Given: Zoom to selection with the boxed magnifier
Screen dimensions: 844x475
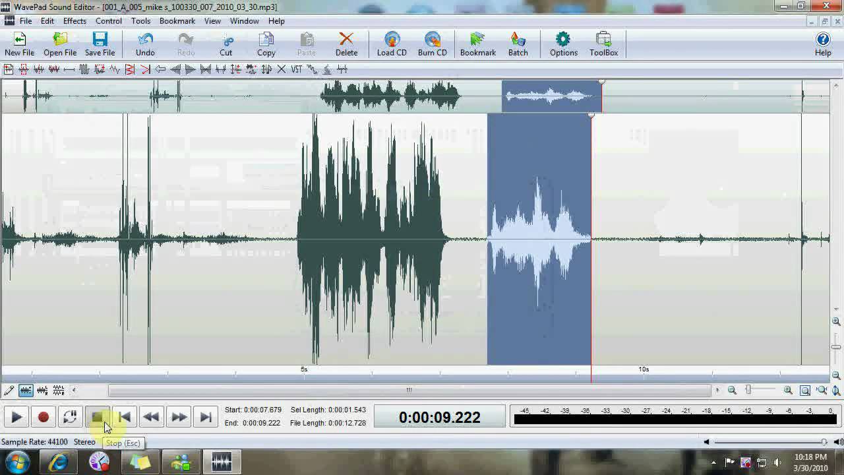Looking at the screenshot, I should click(805, 391).
